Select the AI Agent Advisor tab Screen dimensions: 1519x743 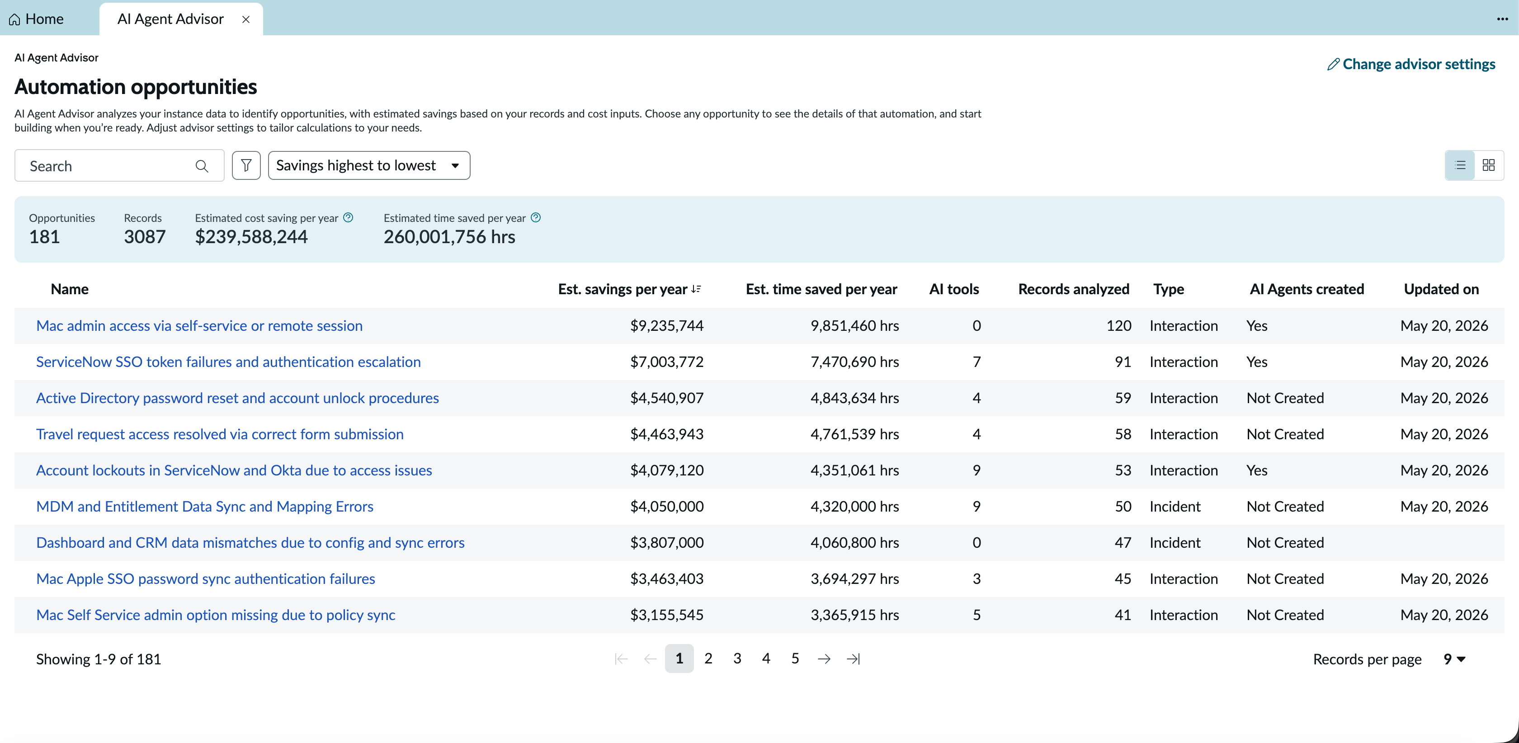pos(170,19)
